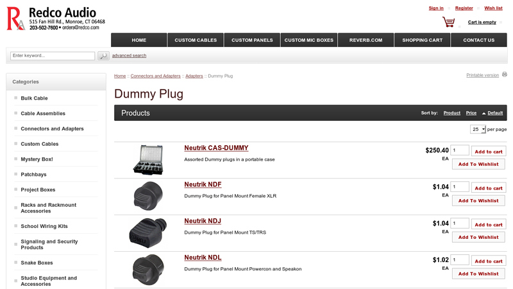The image size is (513, 289).
Task: Open the Neutrik NDF product image
Action: click(148, 196)
